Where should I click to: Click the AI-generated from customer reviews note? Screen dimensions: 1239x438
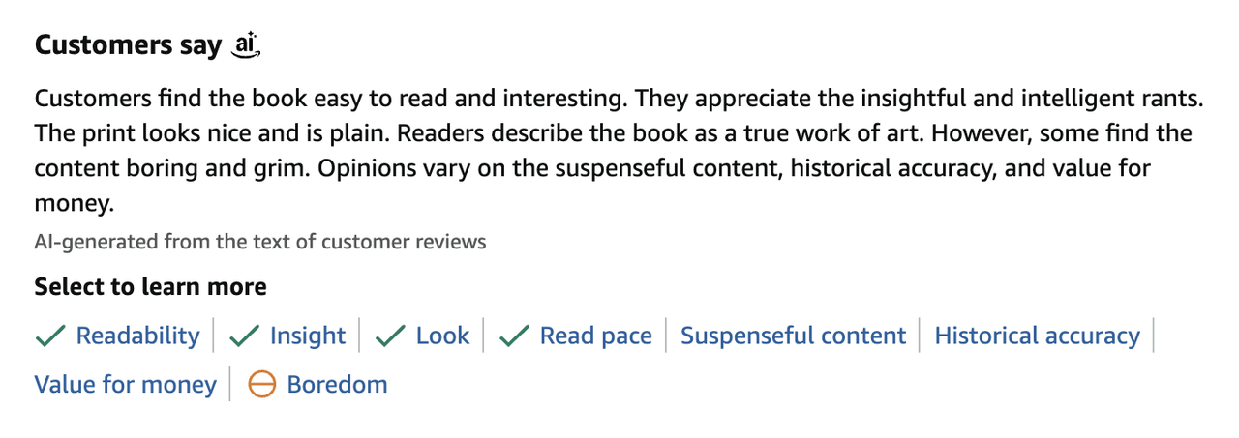click(x=260, y=242)
